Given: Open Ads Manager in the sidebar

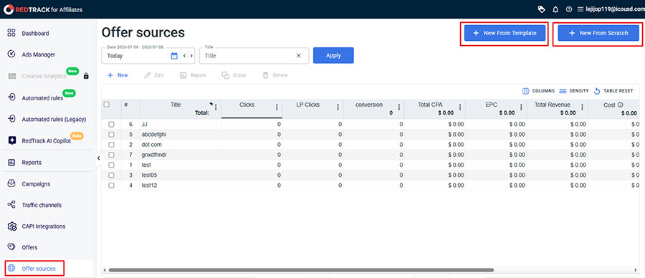Looking at the screenshot, I should coord(38,54).
